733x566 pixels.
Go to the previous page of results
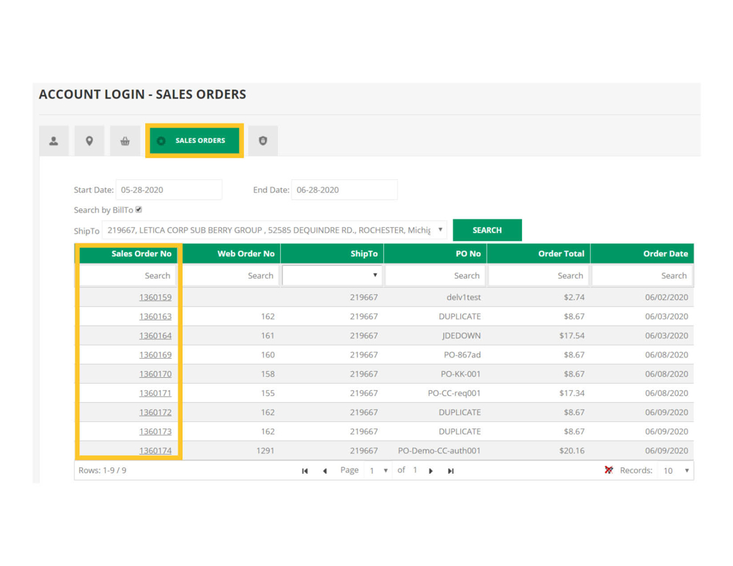pyautogui.click(x=325, y=471)
